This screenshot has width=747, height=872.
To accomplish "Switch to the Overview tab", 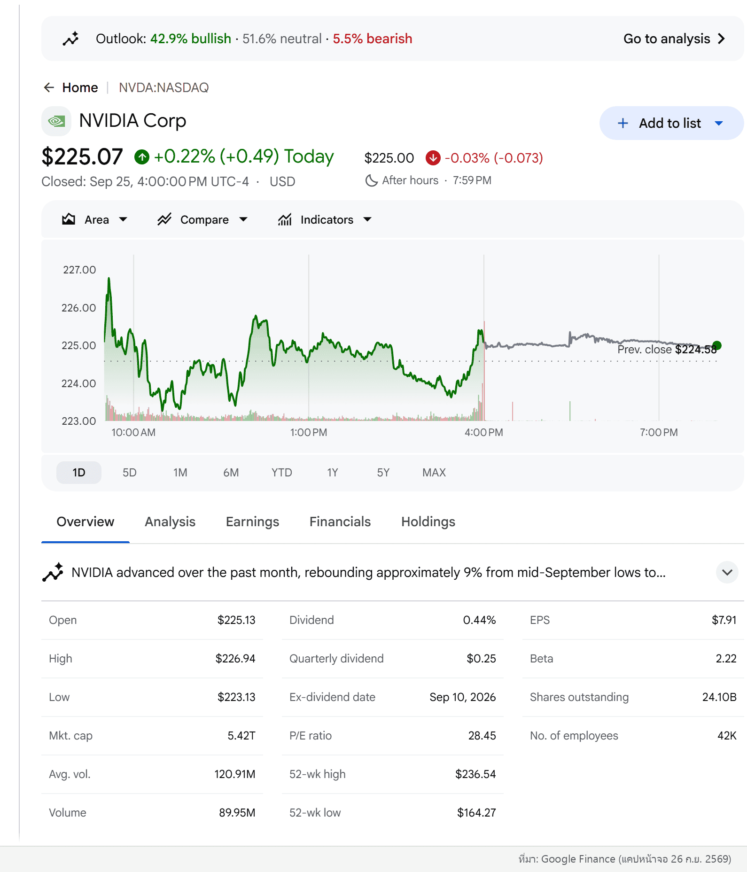I will pos(86,522).
